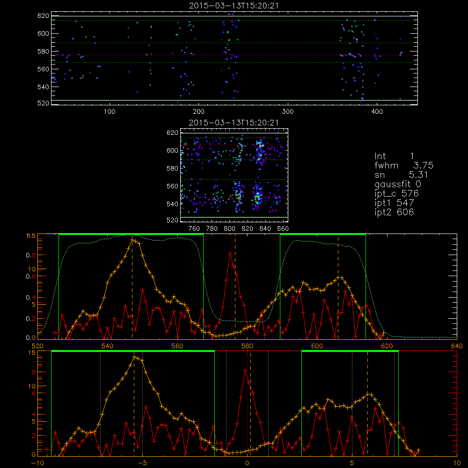Click the '560' x-axis label of upper profile plot

point(177,346)
